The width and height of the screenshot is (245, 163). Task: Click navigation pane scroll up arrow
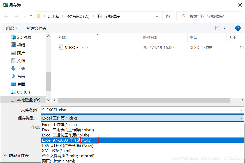[48, 36]
